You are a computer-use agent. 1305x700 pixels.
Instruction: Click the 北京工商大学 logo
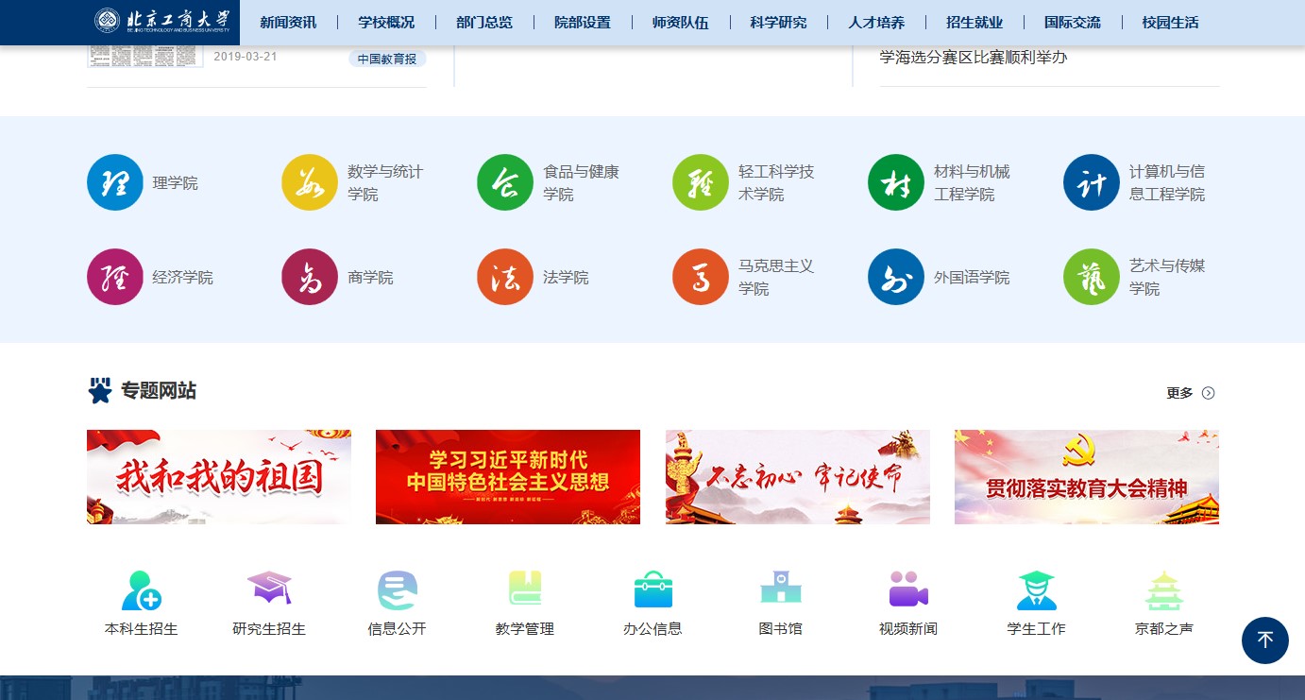click(161, 21)
